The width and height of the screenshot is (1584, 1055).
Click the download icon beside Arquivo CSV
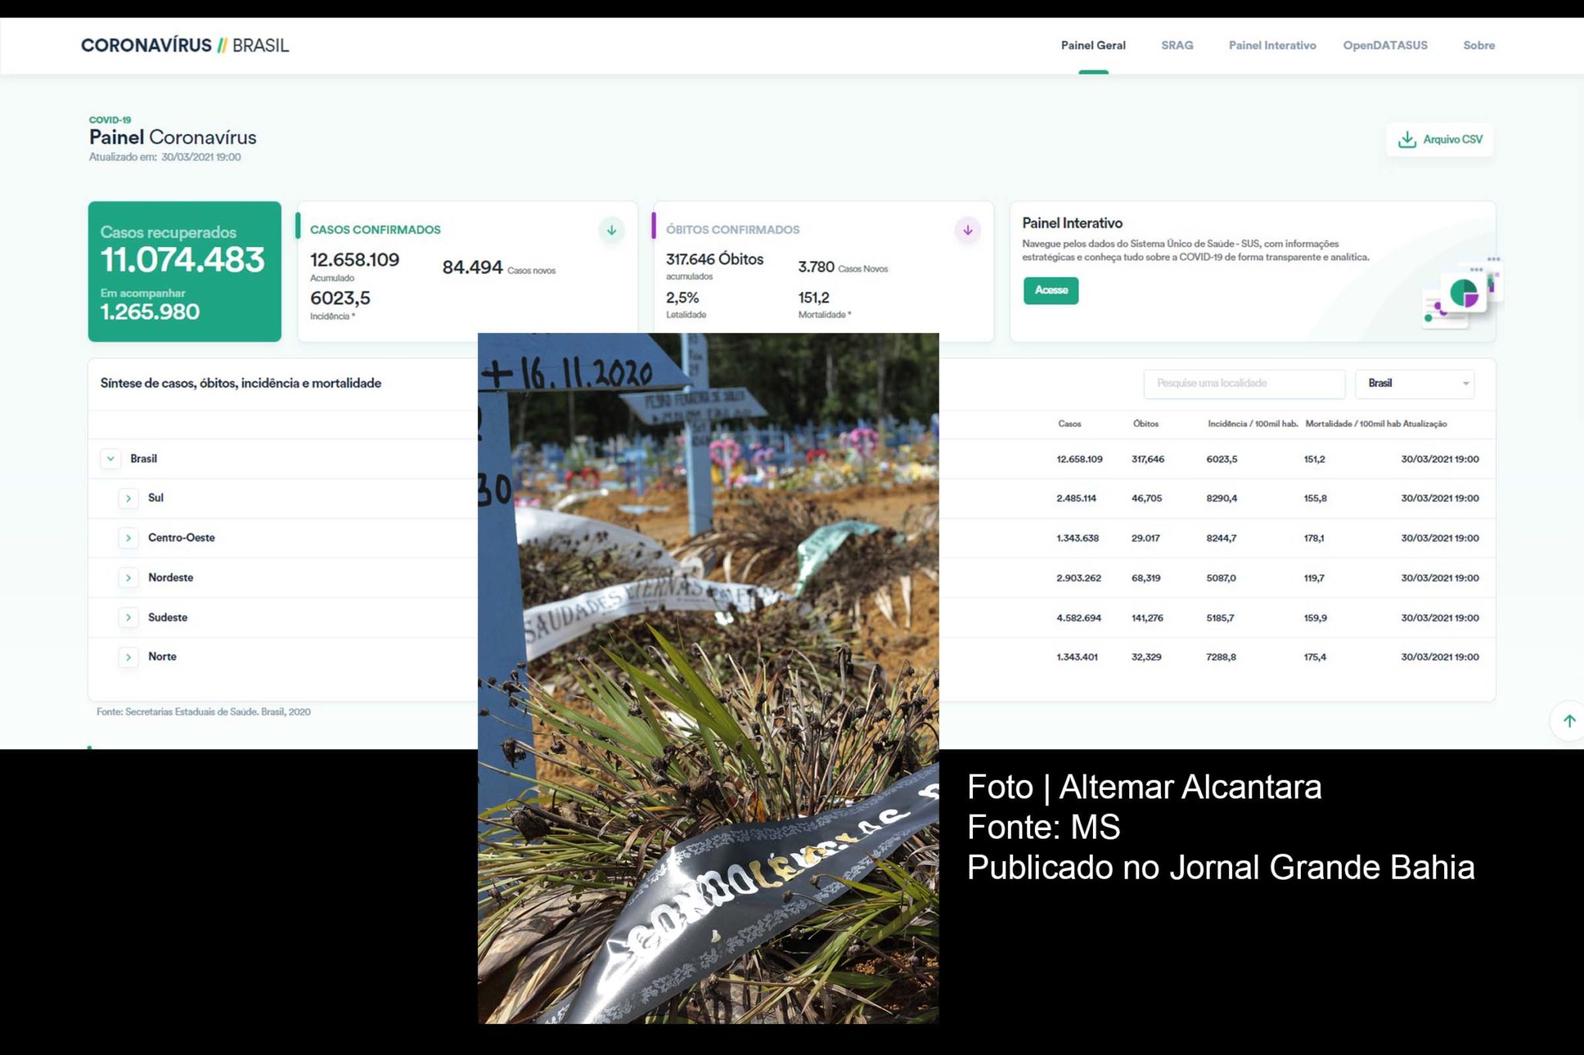(1407, 140)
